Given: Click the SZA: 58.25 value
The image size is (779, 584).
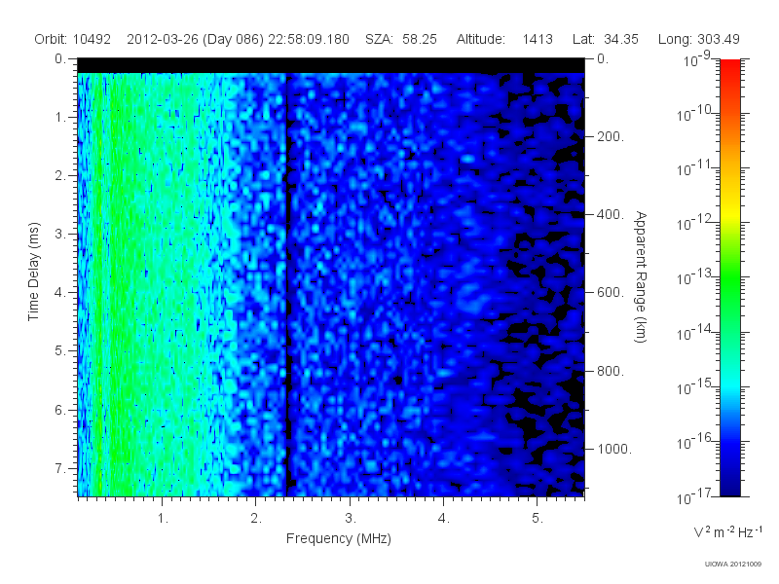Looking at the screenshot, I should (401, 39).
